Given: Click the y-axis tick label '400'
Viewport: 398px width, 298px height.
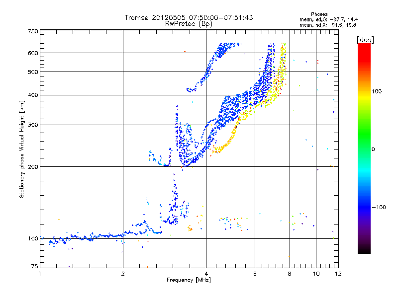Looking at the screenshot, I should point(33,95).
